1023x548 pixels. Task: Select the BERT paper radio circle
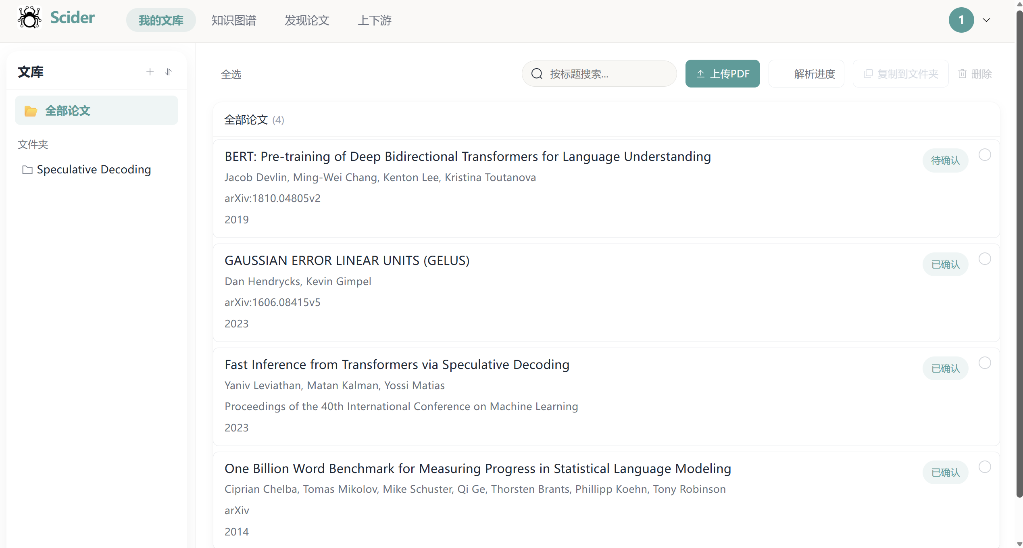[x=985, y=155]
